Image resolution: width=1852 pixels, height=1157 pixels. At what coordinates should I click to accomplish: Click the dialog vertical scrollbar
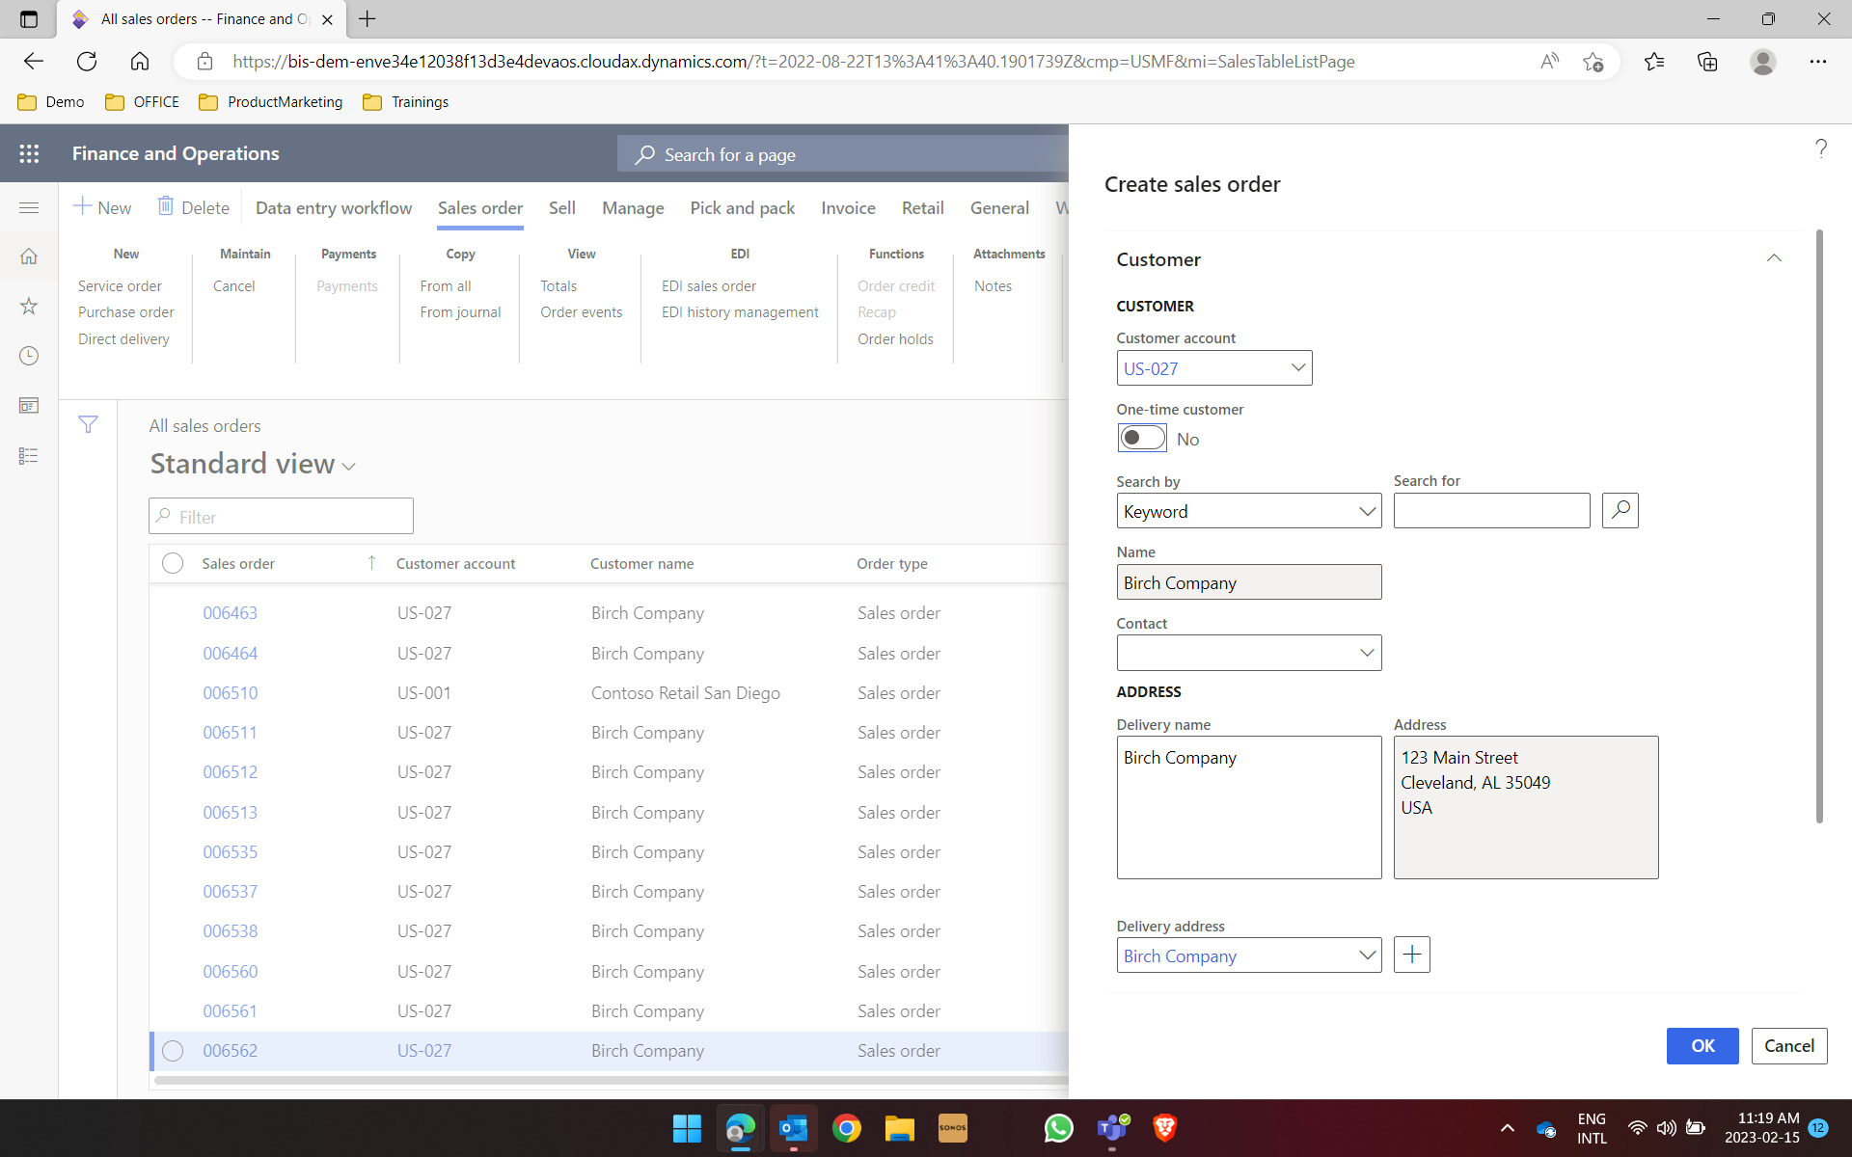click(x=1819, y=525)
